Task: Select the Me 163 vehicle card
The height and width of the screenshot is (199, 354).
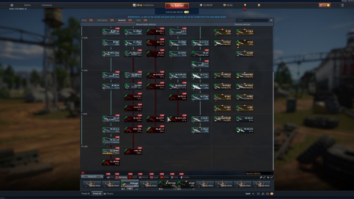Action: [x=111, y=119]
